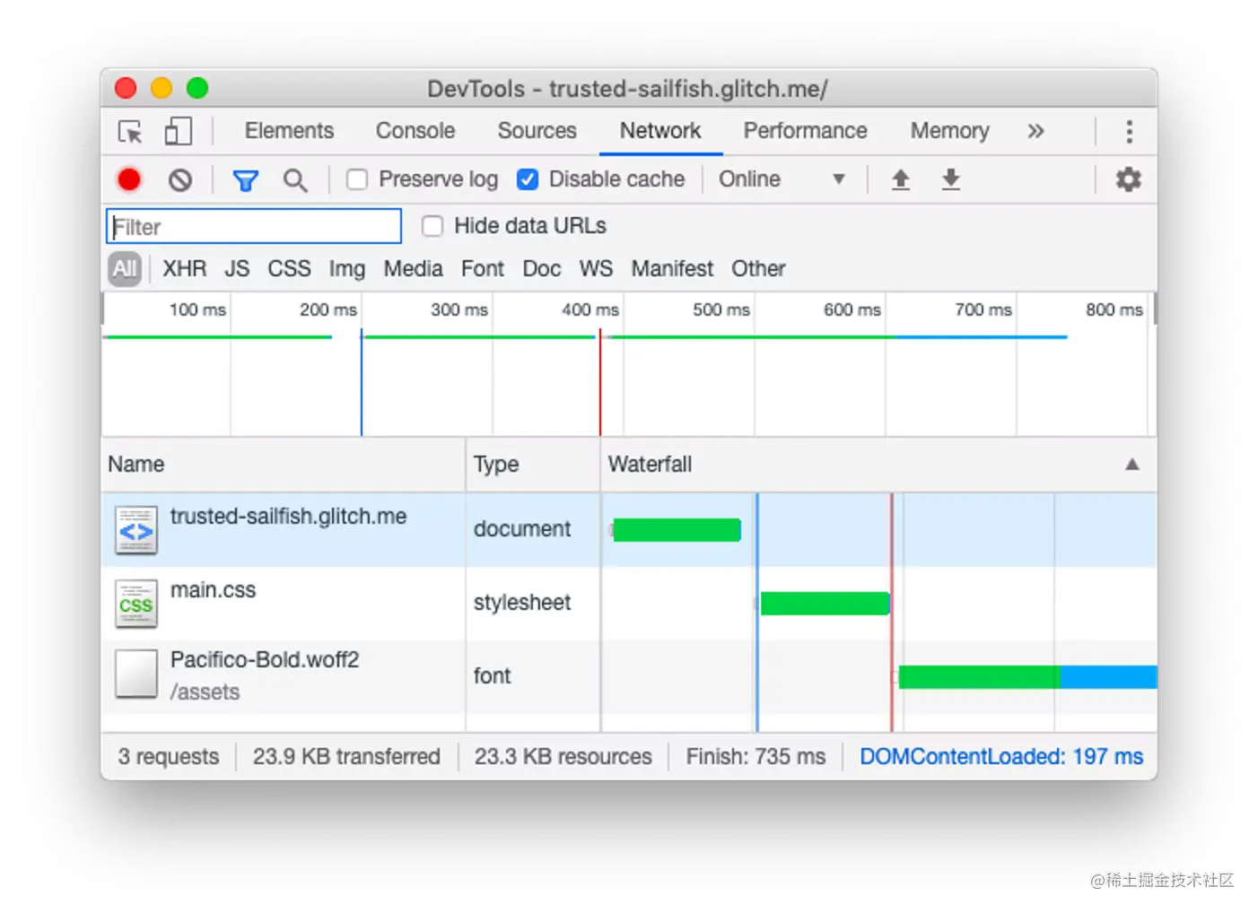Click the Finish: 735 ms status text
The height and width of the screenshot is (913, 1258).
click(x=756, y=757)
